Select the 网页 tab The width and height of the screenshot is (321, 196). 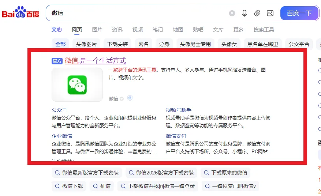[x=77, y=30]
